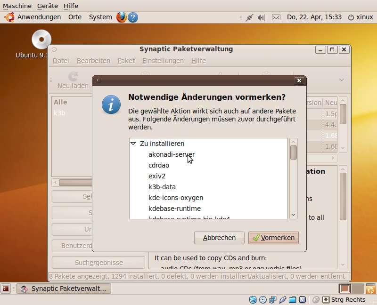Open Firefox from the top panel
This screenshot has width=377, height=305.
(122, 17)
